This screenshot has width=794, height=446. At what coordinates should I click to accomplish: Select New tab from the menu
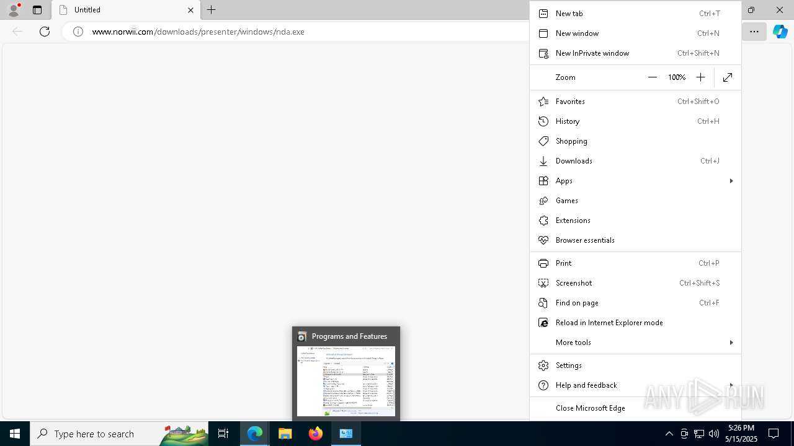click(635, 14)
